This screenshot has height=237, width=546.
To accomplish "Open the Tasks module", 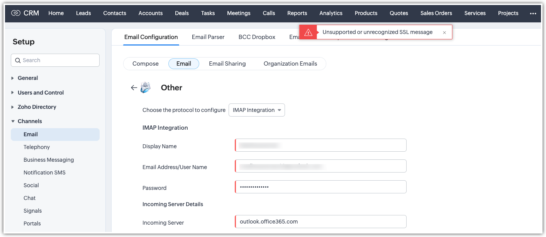I will (x=208, y=13).
